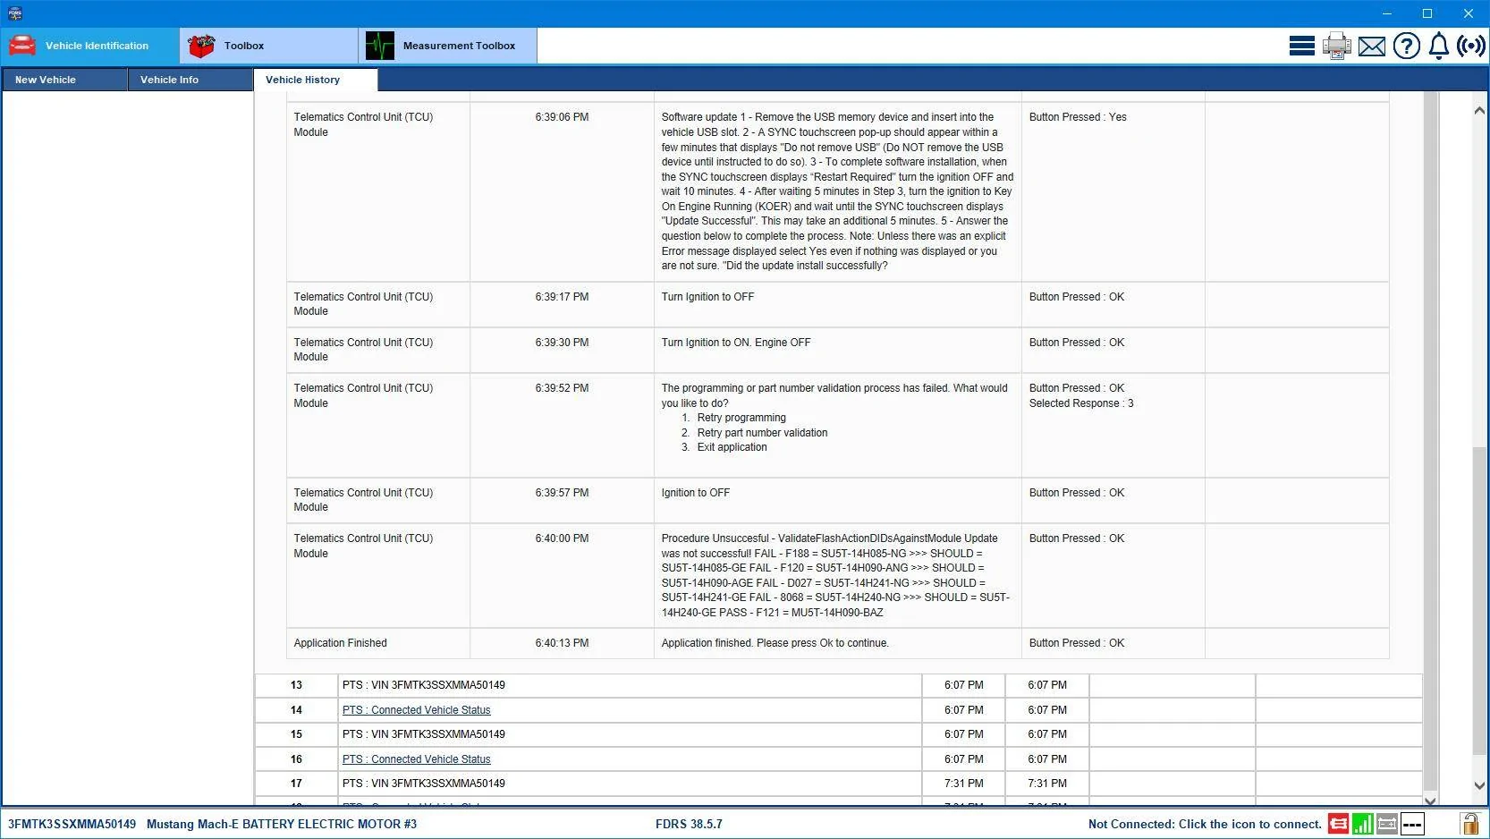Select the New Vehicle tab
The image size is (1490, 839).
[x=64, y=80]
